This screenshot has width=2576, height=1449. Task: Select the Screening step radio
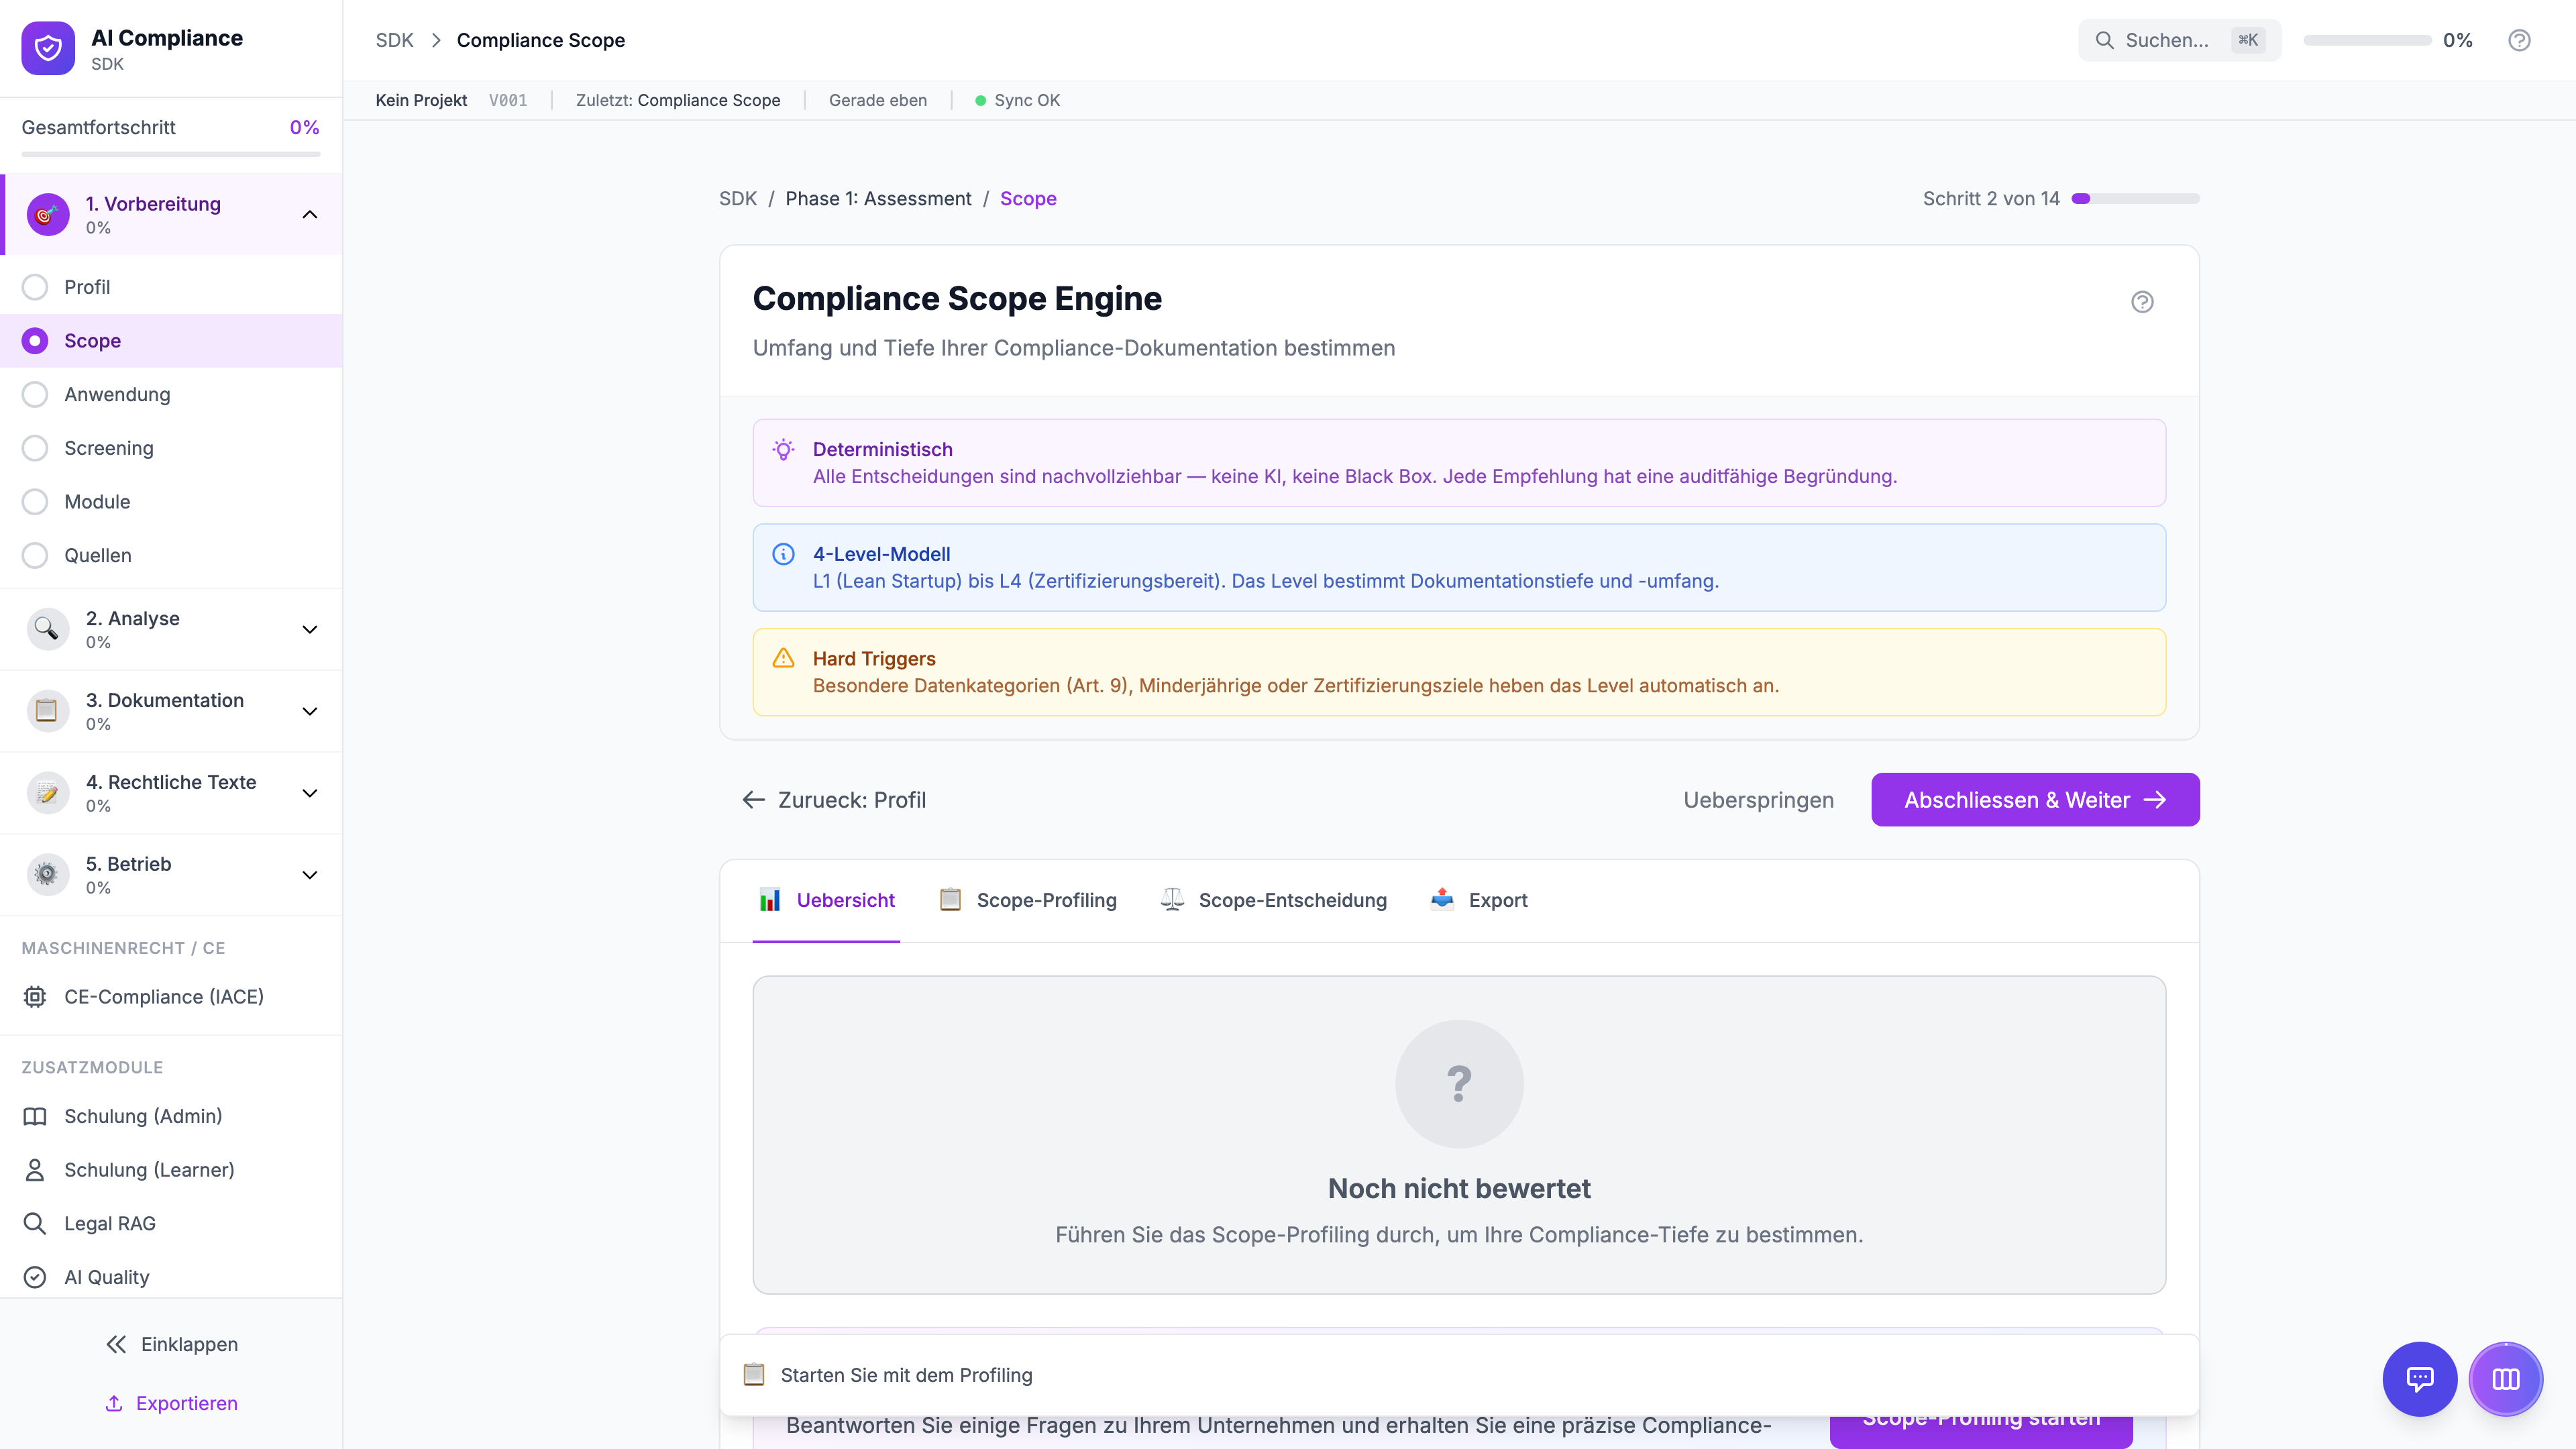pyautogui.click(x=35, y=448)
